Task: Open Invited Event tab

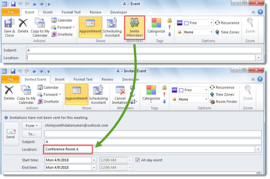Action: 35,79
